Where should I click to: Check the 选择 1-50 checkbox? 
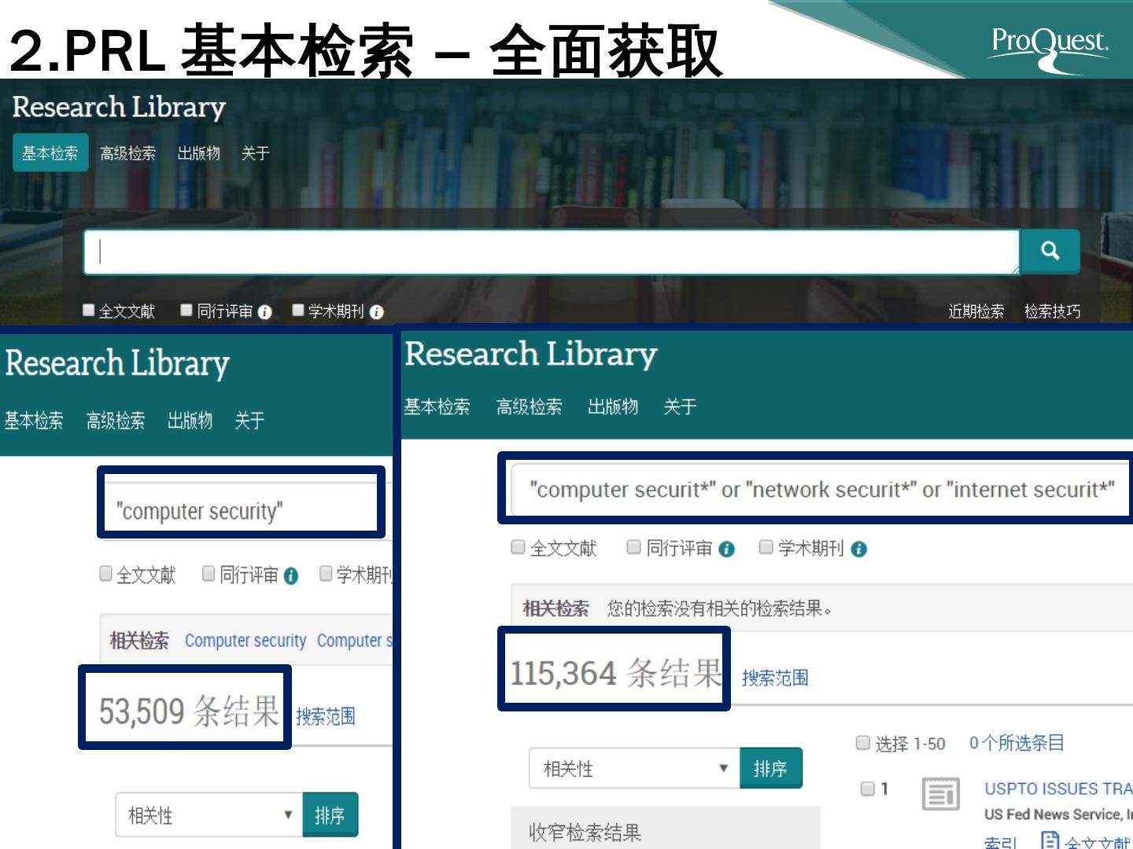coord(863,743)
